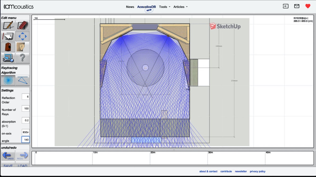
Task: Select the eraser delete tool
Action: (x=22, y=25)
